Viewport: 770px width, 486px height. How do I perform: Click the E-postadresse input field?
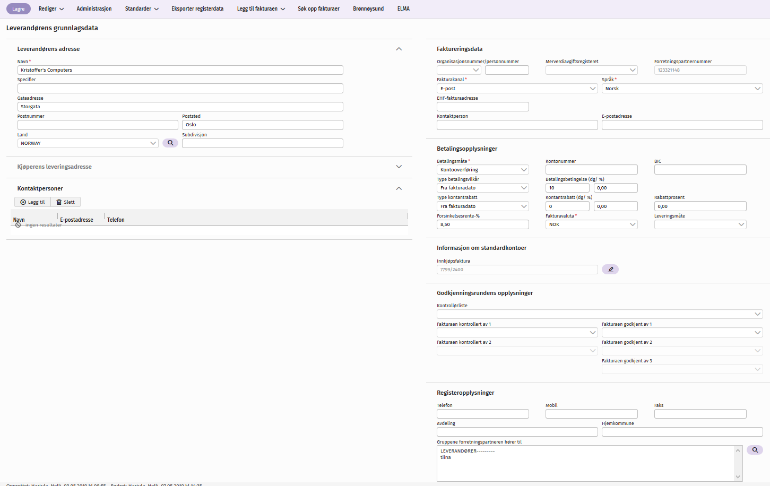coord(682,125)
